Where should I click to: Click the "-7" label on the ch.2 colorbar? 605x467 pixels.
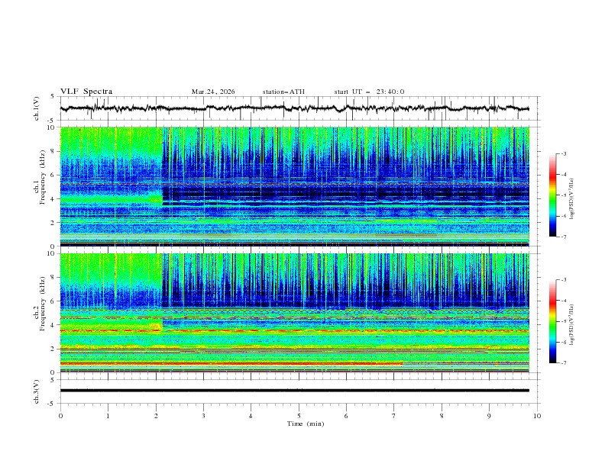point(563,363)
